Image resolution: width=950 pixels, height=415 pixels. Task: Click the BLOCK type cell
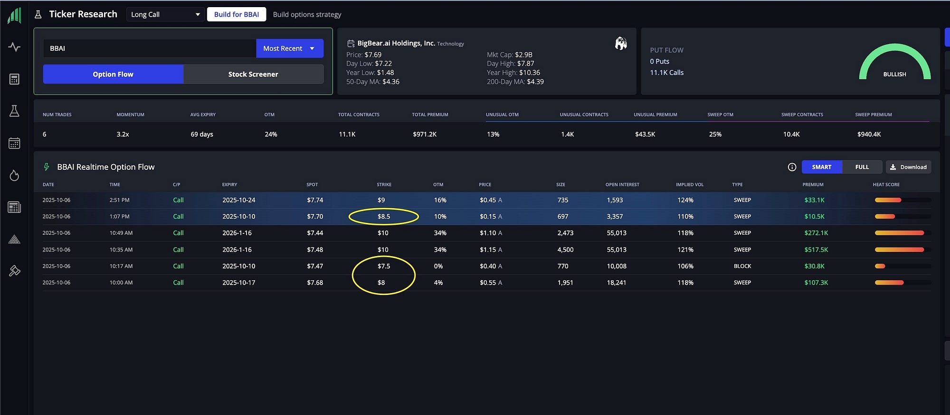click(742, 266)
